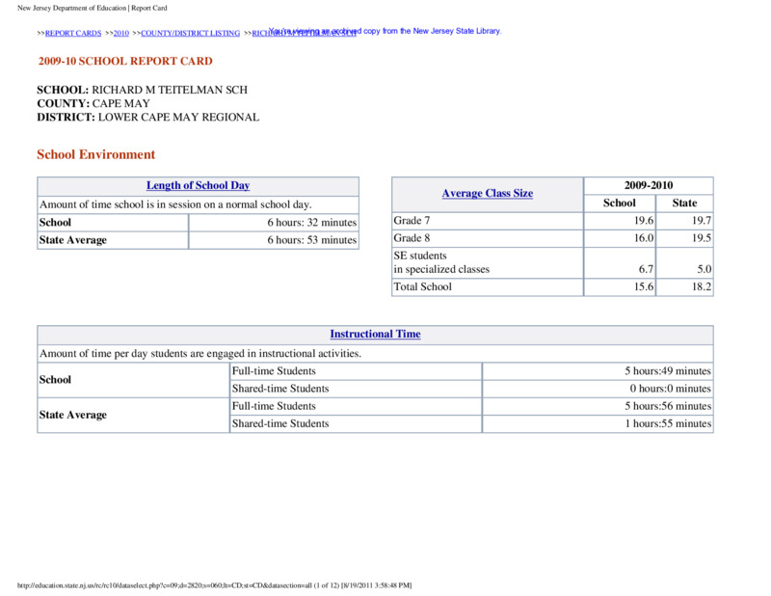Image resolution: width=771 pixels, height=596 pixels.
Task: Select the 1 hours:55 minutes value
Action: (668, 423)
